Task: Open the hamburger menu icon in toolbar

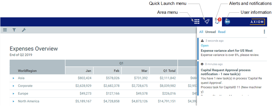Action: 5,30
